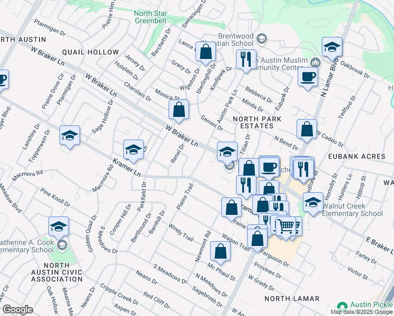The image size is (394, 316).
Task: Select the Austin Pickle place label
Action: click(x=372, y=304)
